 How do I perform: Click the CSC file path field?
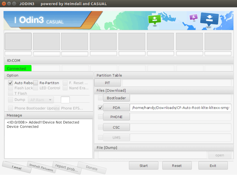(180, 127)
